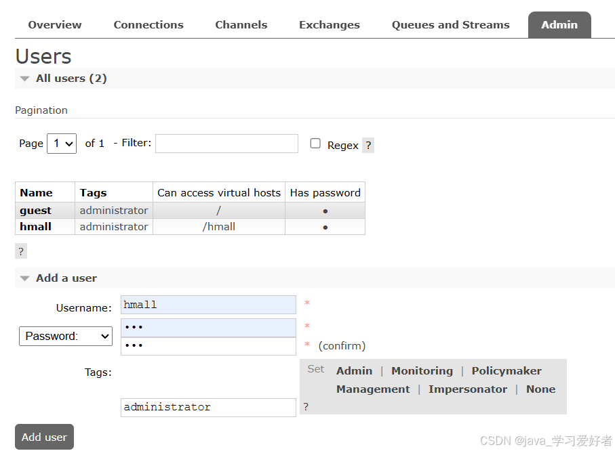Click the Has password column header
This screenshot has width=615, height=451.
pos(325,193)
